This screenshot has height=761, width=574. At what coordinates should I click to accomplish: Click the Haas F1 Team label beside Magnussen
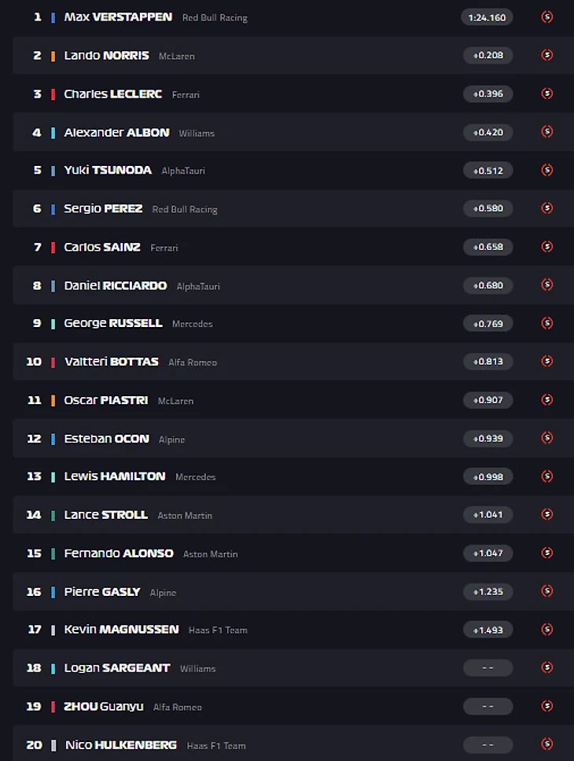[217, 630]
